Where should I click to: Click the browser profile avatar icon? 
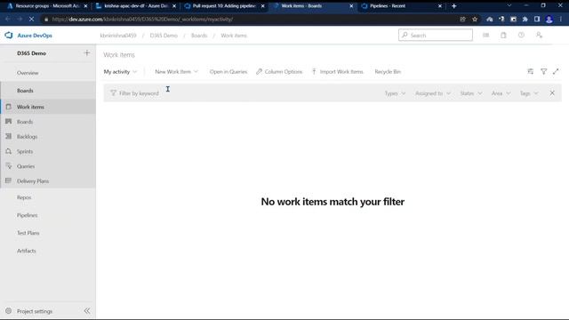tap(549, 20)
